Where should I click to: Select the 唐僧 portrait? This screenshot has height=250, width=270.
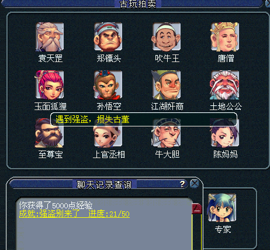(x=225, y=37)
